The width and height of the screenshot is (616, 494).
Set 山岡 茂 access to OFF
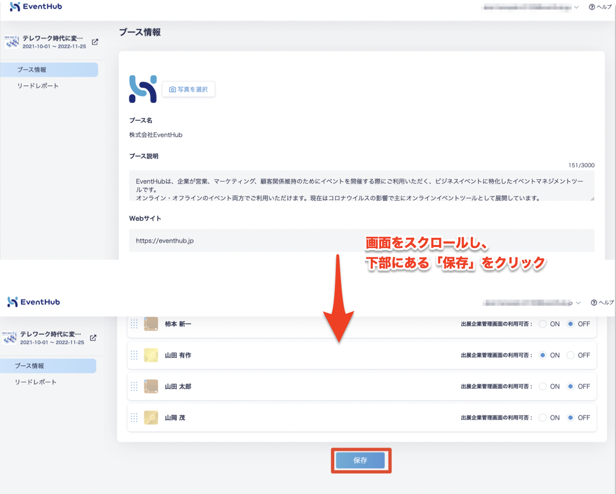[x=571, y=417]
